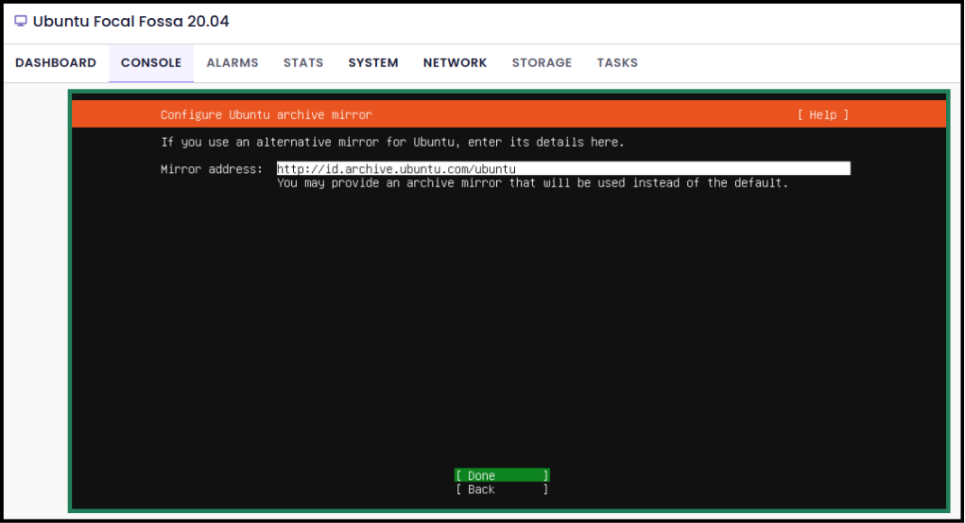Select the Back button
965x523 pixels.
502,490
